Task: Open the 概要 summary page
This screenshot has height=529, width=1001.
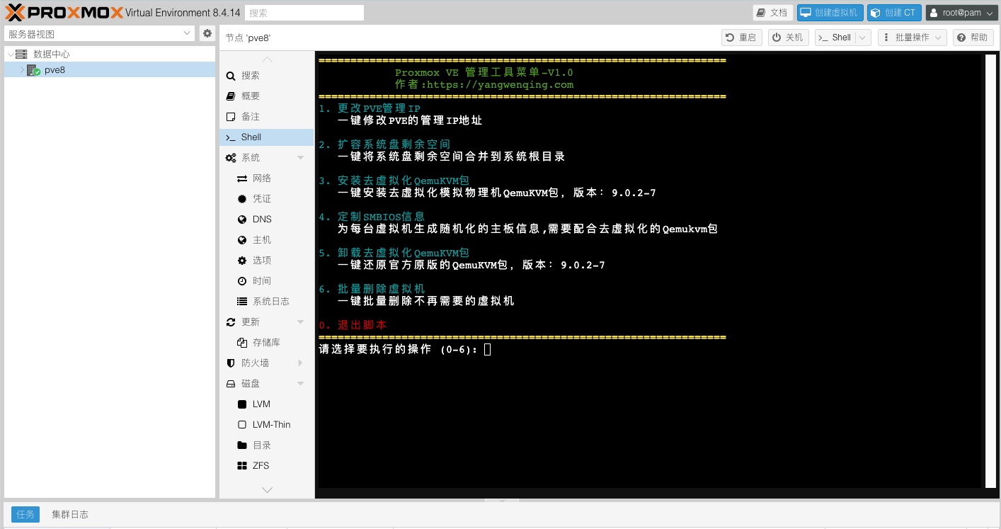Action: coord(250,96)
